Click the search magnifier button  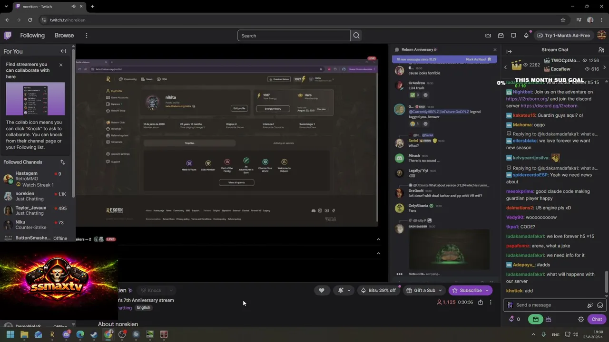pyautogui.click(x=356, y=36)
